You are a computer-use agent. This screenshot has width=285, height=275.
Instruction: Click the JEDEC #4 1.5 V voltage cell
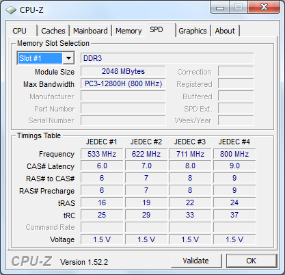234,239
